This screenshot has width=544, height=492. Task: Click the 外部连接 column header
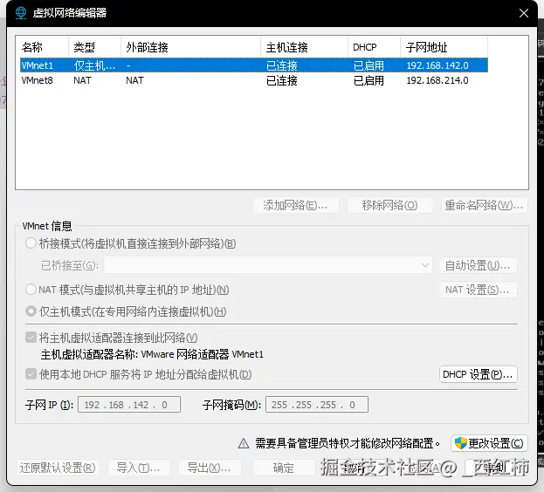pos(191,47)
